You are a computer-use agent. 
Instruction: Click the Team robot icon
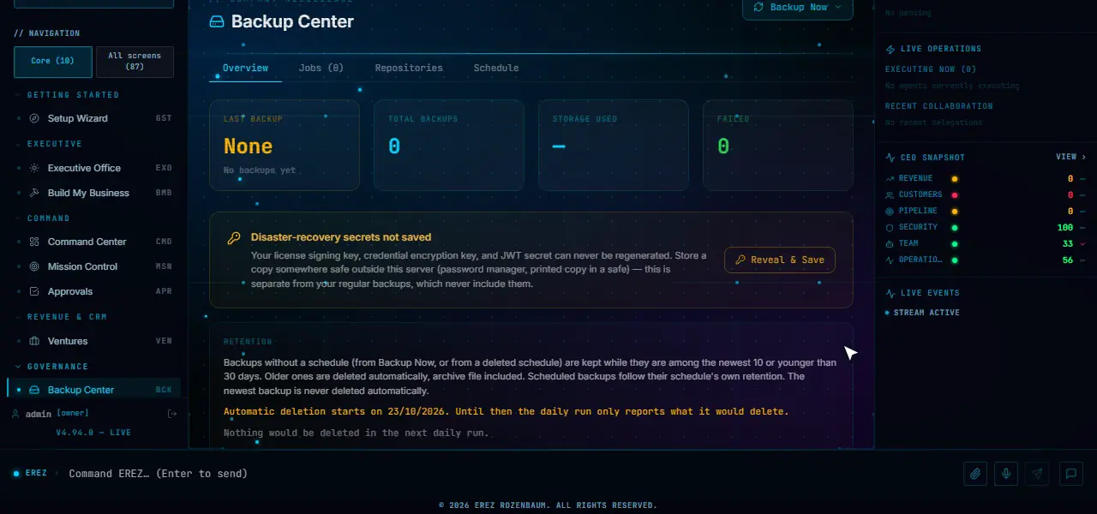(x=890, y=243)
